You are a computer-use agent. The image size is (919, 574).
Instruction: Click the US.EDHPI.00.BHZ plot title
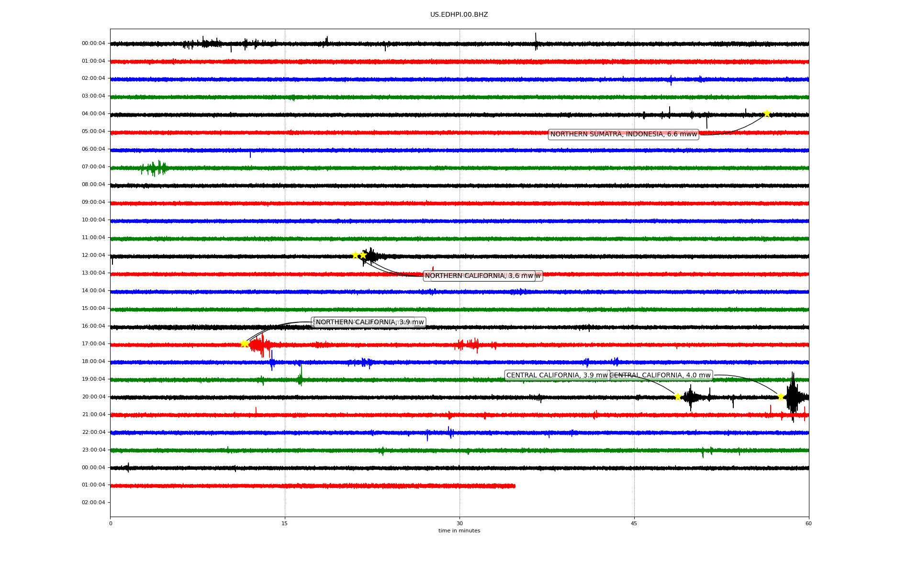point(459,15)
